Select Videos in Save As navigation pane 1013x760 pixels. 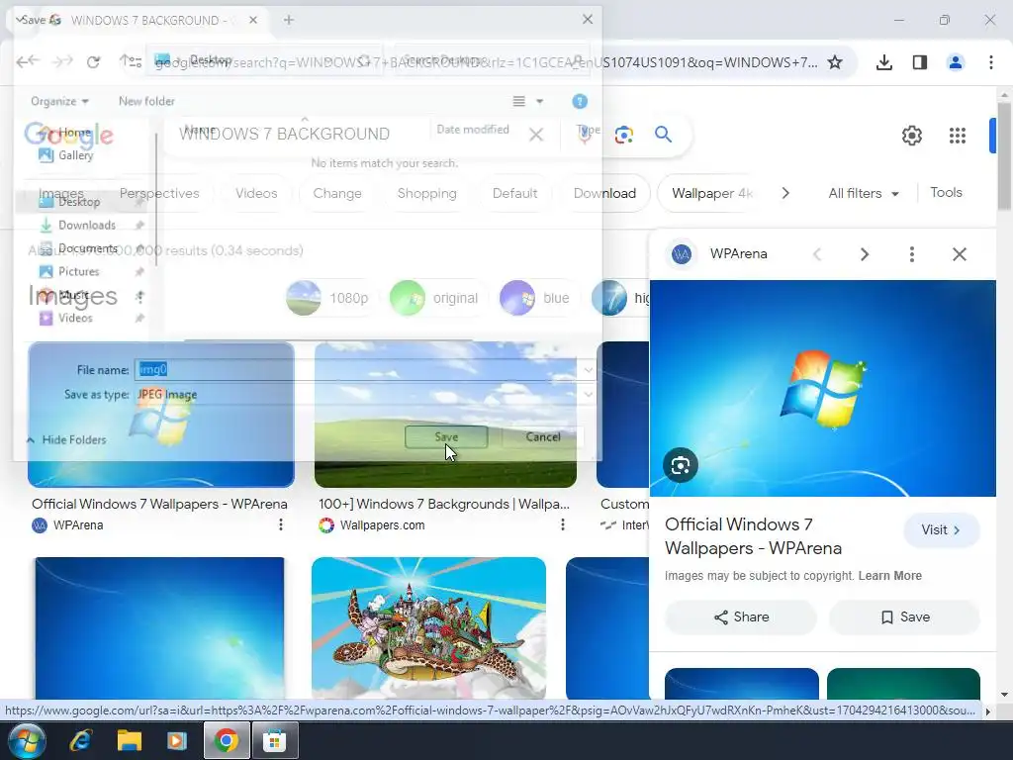[75, 318]
